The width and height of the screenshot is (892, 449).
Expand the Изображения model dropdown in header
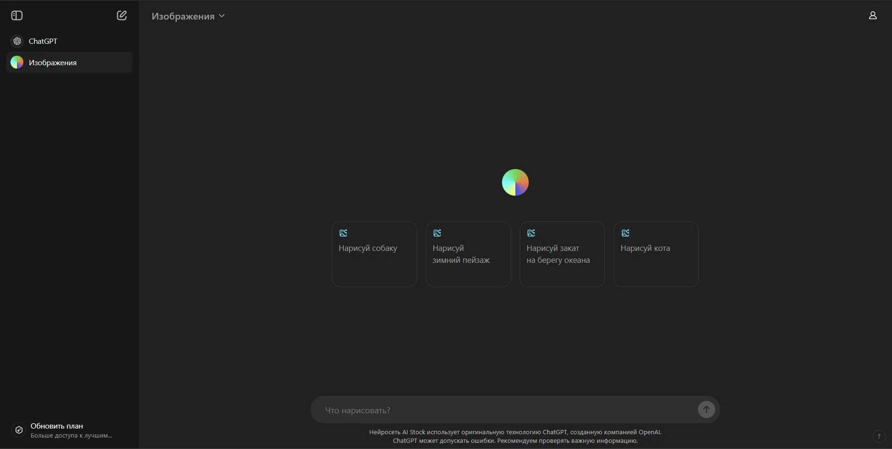(188, 16)
